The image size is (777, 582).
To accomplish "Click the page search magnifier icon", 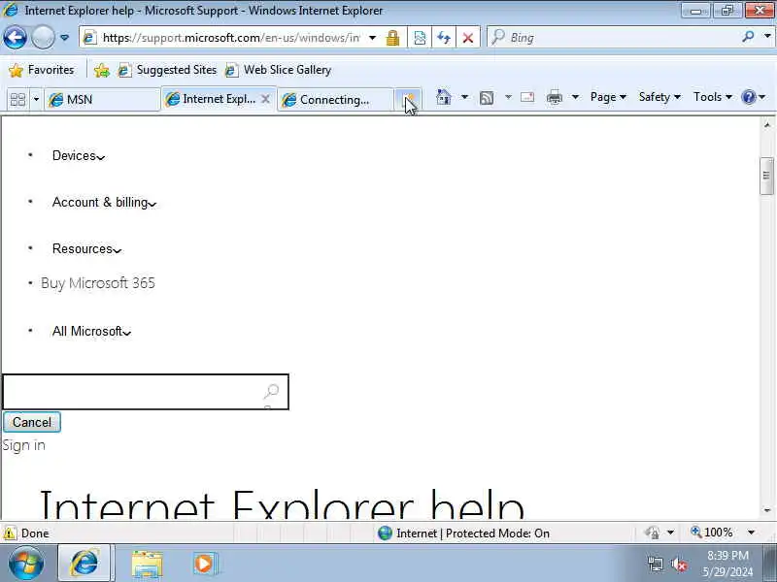I will pos(271,392).
